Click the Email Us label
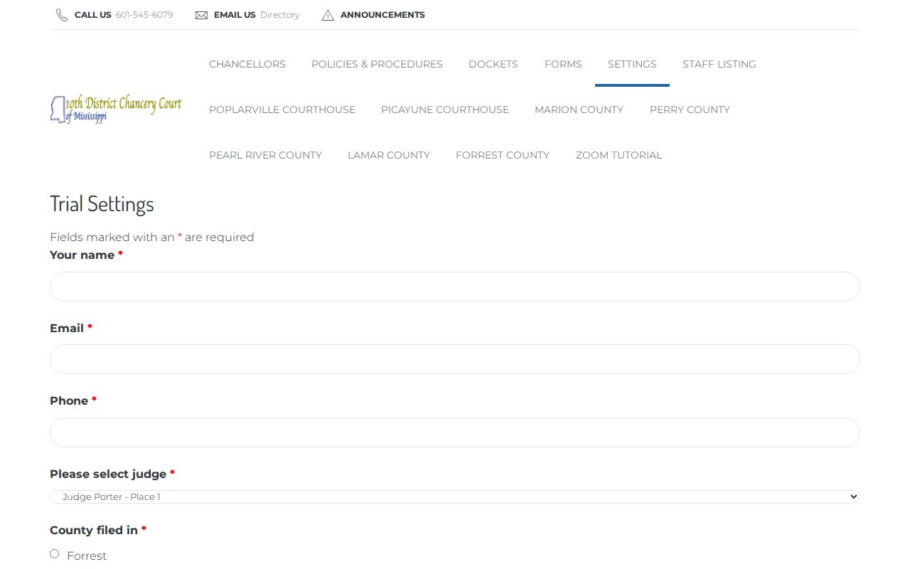This screenshot has width=910, height=569. coord(235,15)
